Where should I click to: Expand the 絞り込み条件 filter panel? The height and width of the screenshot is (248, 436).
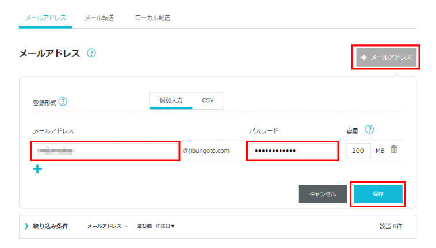tap(46, 226)
